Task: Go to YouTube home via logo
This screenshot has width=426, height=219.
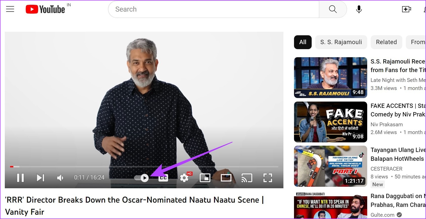Action: [x=45, y=9]
